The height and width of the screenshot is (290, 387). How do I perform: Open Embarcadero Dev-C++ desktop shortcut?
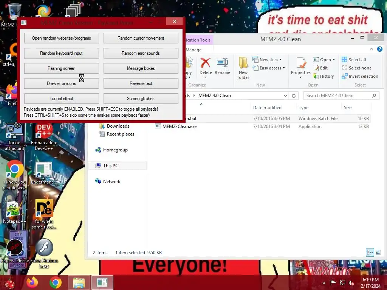tap(44, 137)
